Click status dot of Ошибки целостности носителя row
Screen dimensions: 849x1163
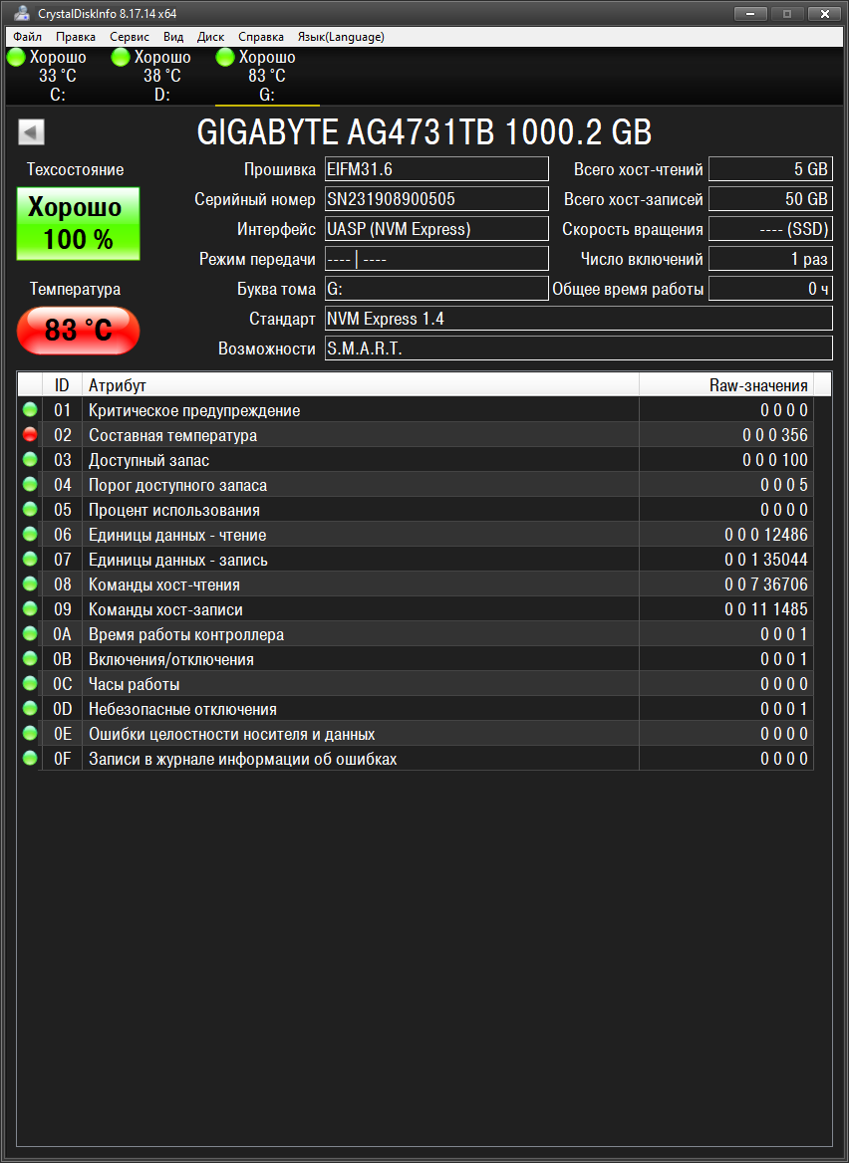pos(30,734)
